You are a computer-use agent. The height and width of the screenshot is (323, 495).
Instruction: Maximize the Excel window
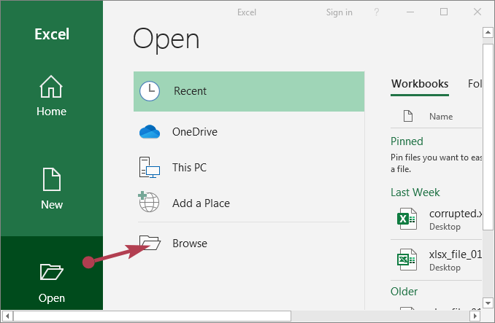click(444, 12)
